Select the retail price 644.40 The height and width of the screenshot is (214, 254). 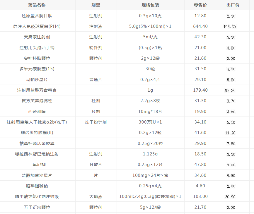(x=200, y=26)
